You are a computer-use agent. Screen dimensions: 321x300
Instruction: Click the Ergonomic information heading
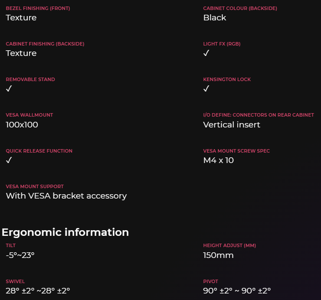point(65,232)
